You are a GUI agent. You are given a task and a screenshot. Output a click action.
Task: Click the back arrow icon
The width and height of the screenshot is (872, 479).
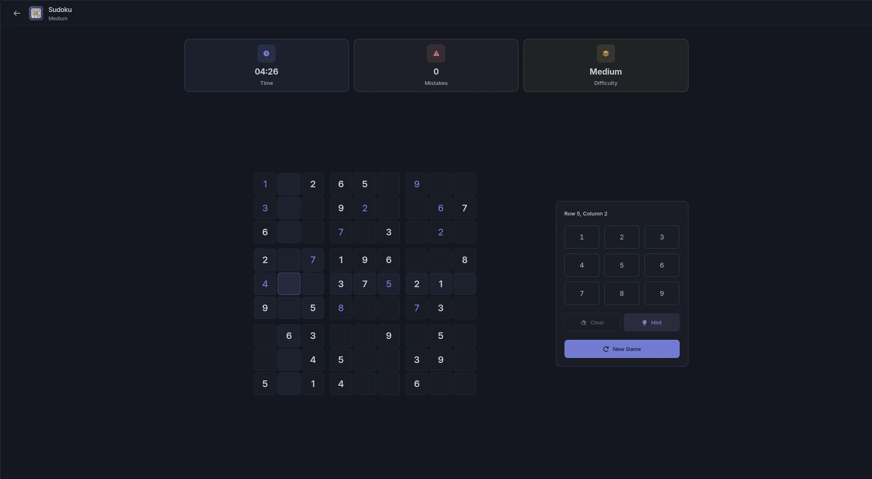(x=17, y=13)
